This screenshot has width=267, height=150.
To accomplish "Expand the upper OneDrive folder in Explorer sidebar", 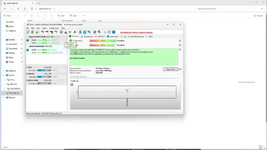I will coord(3,31).
